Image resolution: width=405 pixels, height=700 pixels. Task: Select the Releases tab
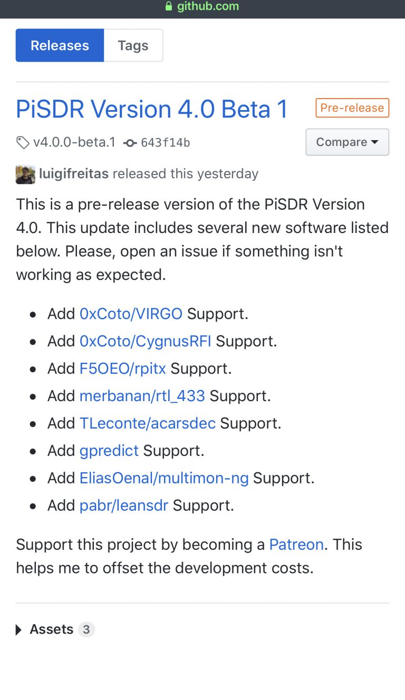[x=59, y=45]
